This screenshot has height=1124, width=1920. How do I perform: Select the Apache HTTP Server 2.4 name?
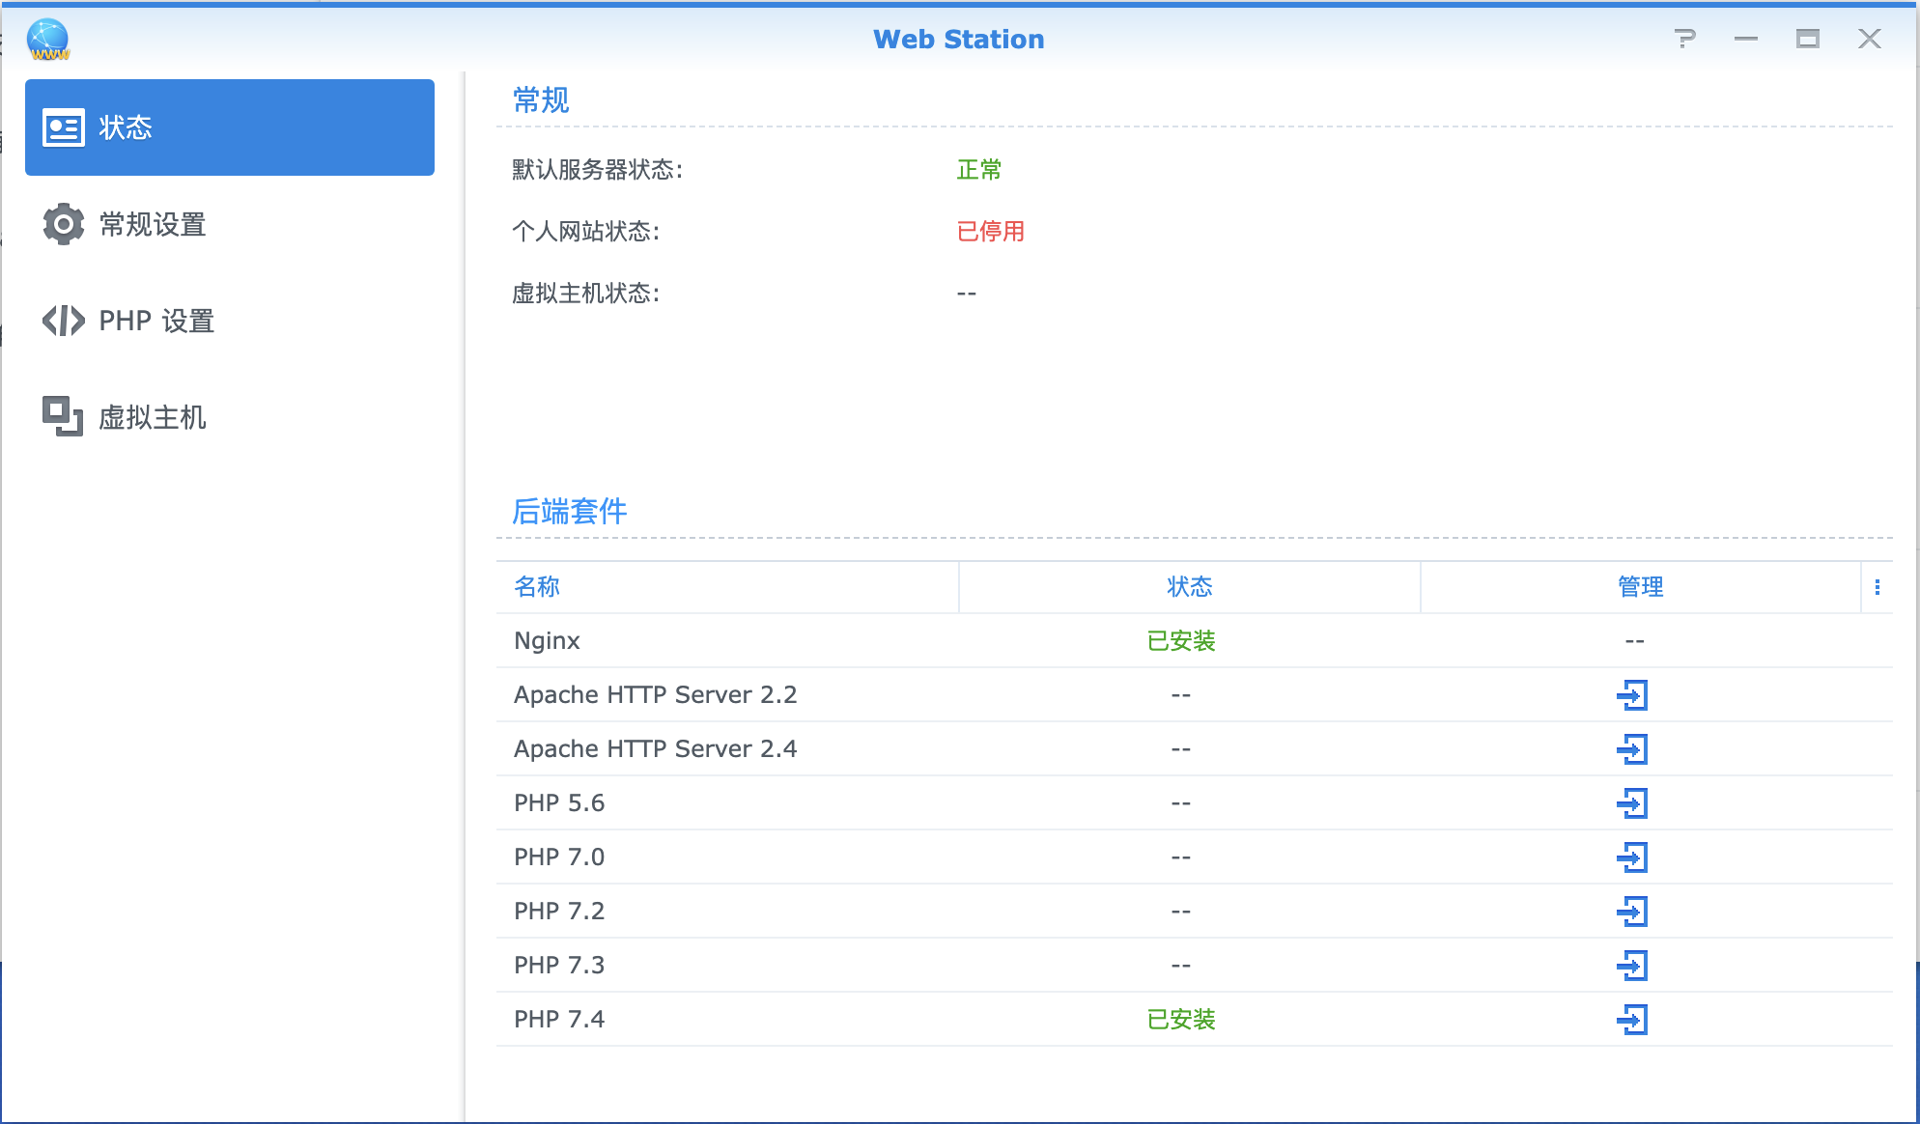click(655, 749)
